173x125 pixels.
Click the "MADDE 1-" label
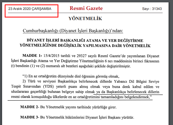pos(32,56)
